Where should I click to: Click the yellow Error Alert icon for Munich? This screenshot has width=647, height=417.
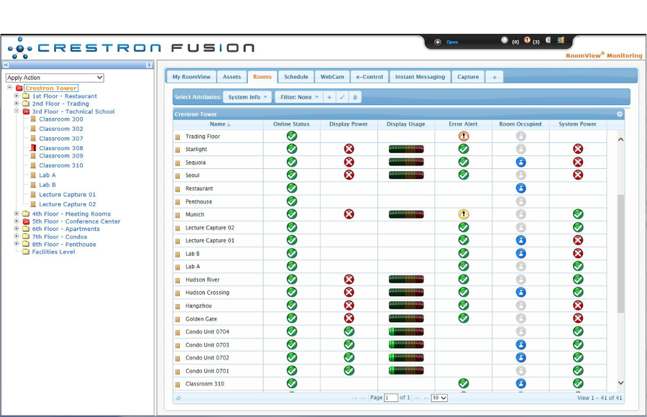click(464, 214)
